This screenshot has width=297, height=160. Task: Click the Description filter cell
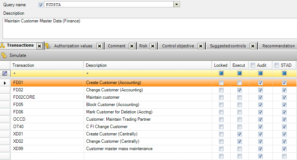148,73
